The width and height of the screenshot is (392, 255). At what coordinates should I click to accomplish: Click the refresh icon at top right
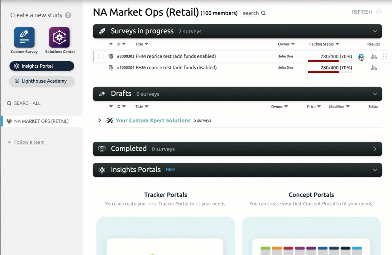tap(378, 12)
